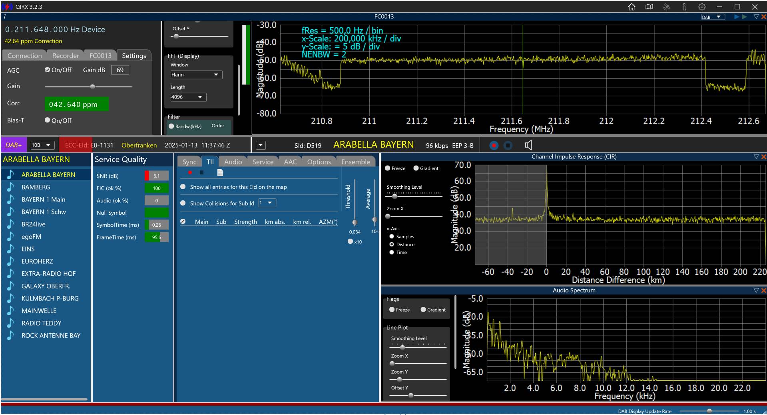This screenshot has height=415, width=767.
Task: Switch to the Ensemble tab
Action: [x=355, y=162]
